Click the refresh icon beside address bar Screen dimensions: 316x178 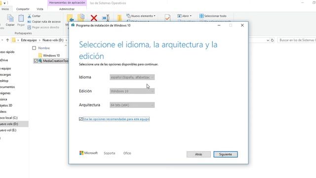pyautogui.click(x=272, y=40)
